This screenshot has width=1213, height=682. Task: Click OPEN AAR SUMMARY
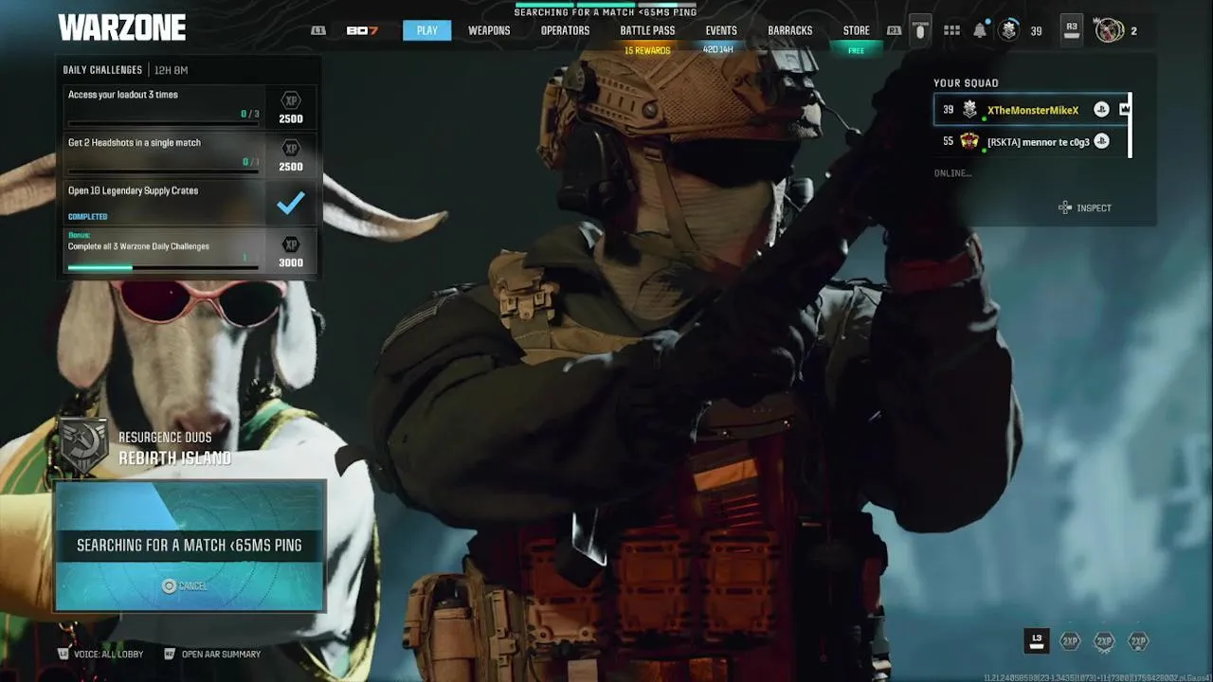click(212, 654)
